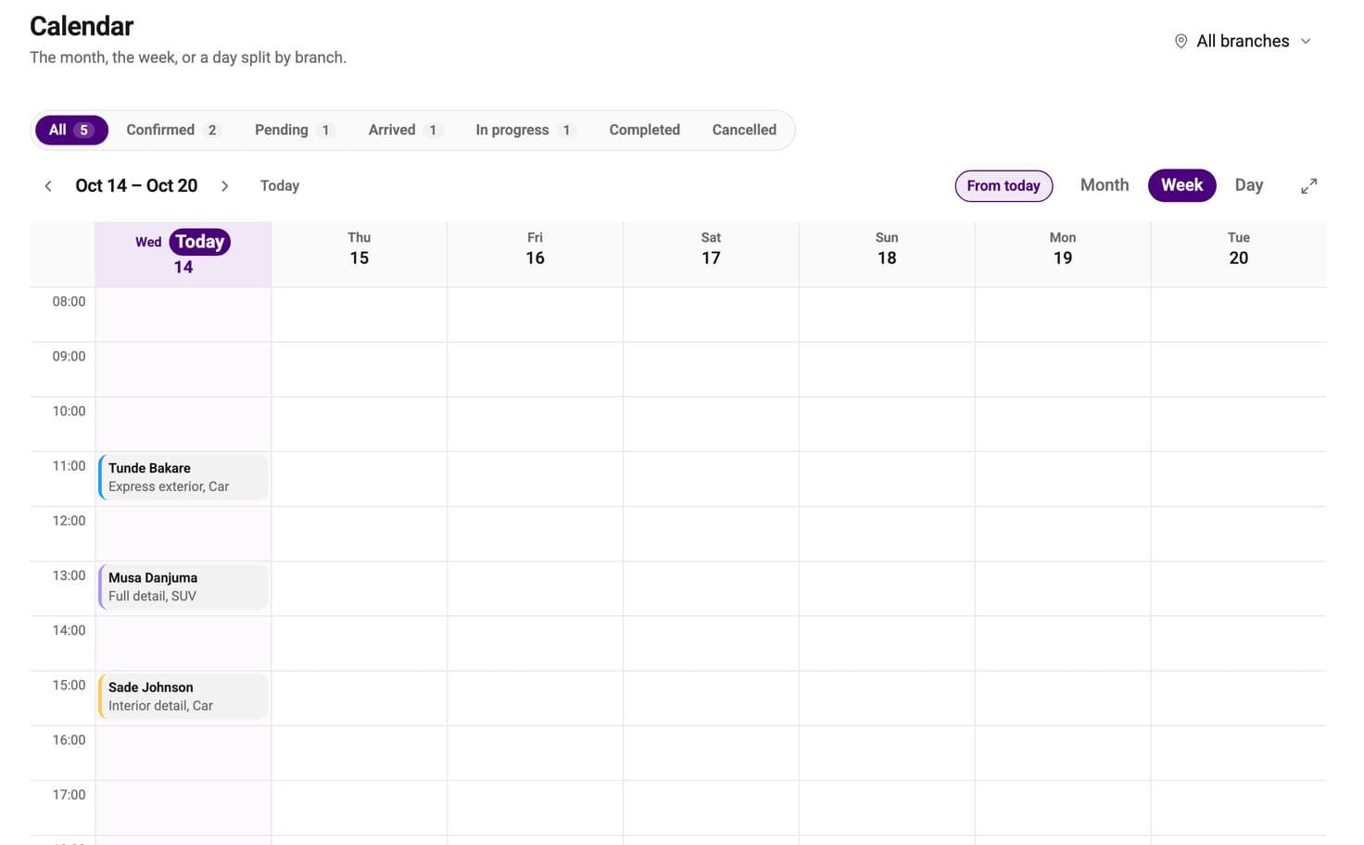This screenshot has width=1364, height=845.
Task: Filter by Completed bookings
Action: [644, 130]
